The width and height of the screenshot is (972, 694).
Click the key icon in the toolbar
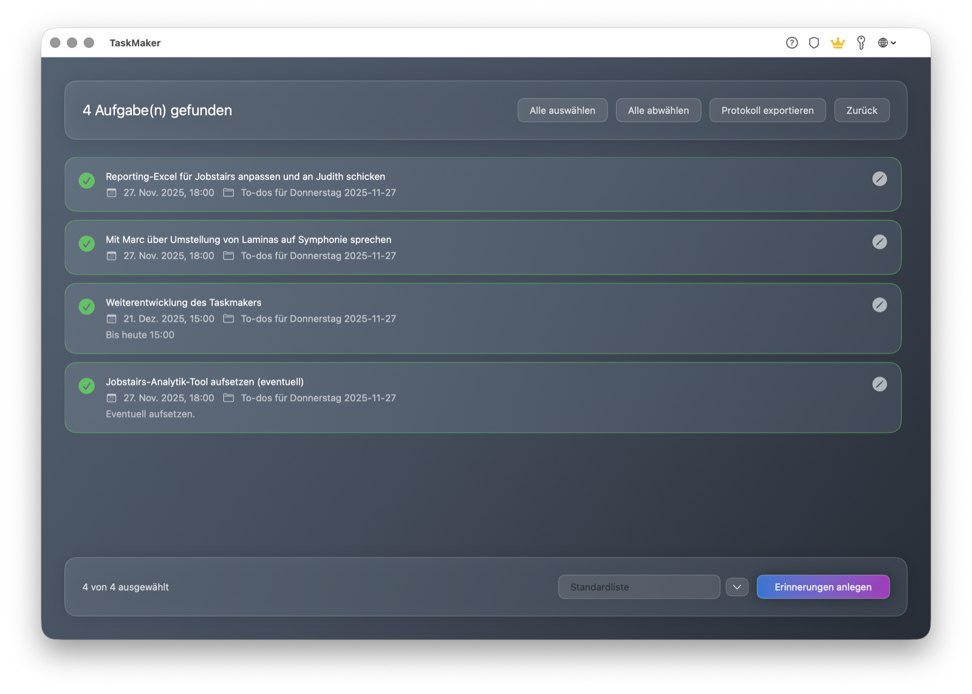pos(861,43)
